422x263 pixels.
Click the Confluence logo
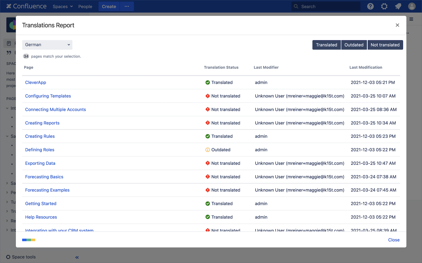[26, 6]
